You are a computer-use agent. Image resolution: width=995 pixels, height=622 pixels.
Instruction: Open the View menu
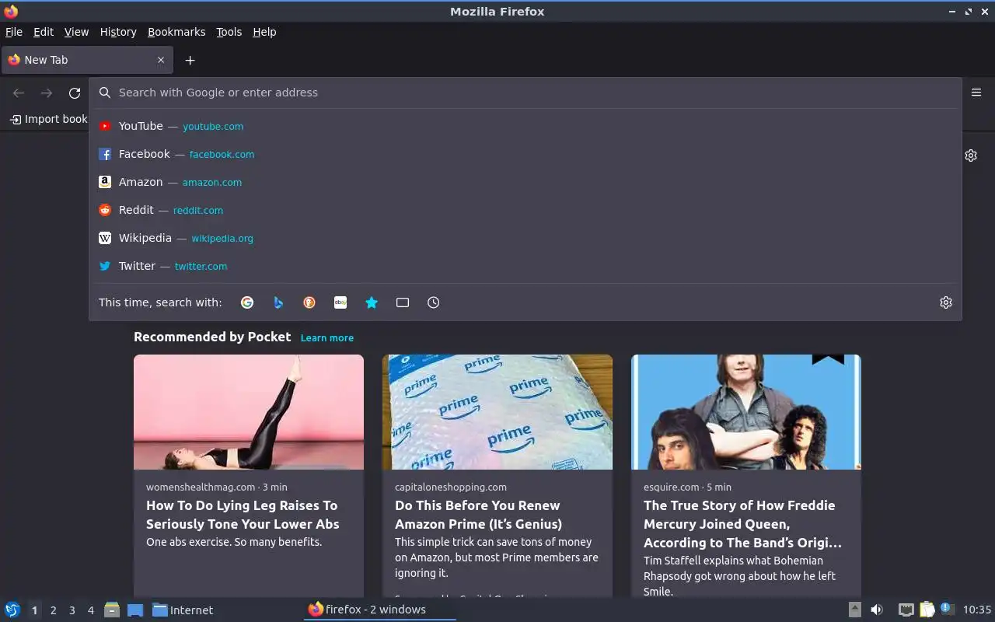[76, 32]
